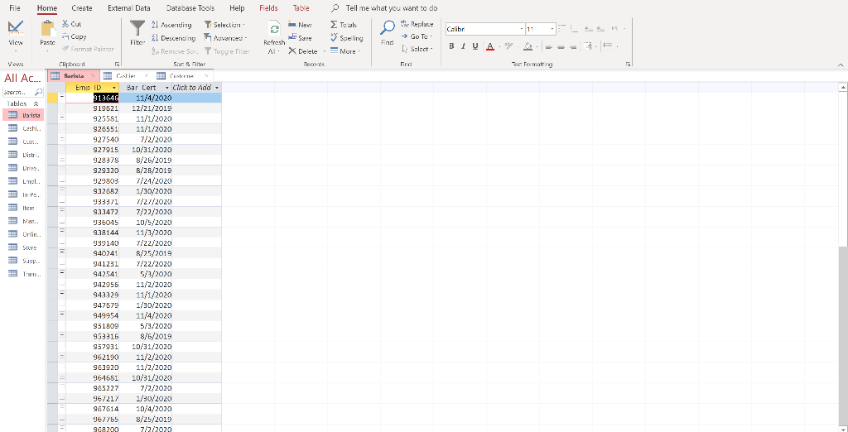Open Emp_ID column header dropdown arrow

click(114, 88)
